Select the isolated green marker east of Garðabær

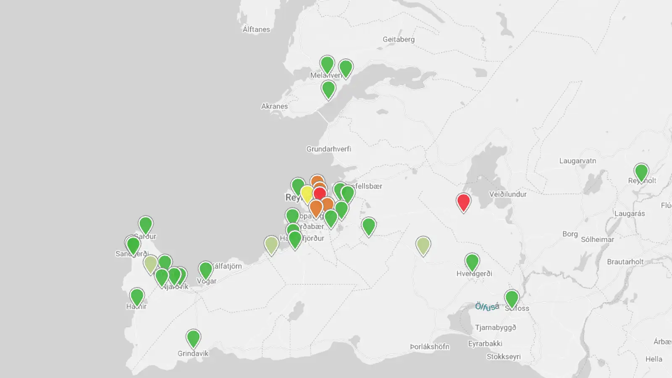(368, 226)
